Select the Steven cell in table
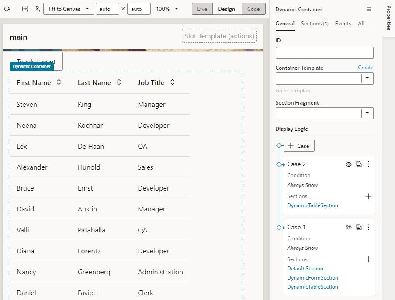 pyautogui.click(x=27, y=105)
